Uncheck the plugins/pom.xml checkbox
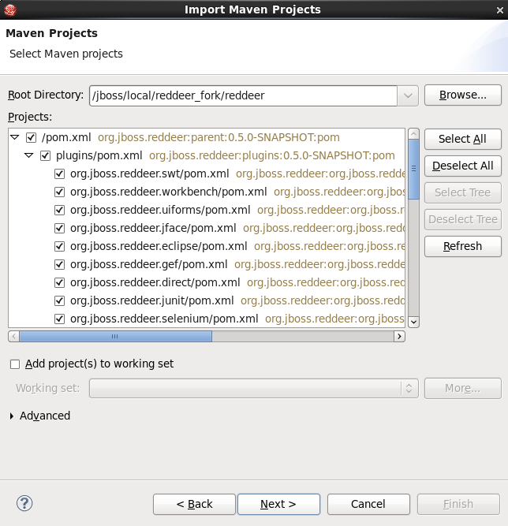 (45, 155)
